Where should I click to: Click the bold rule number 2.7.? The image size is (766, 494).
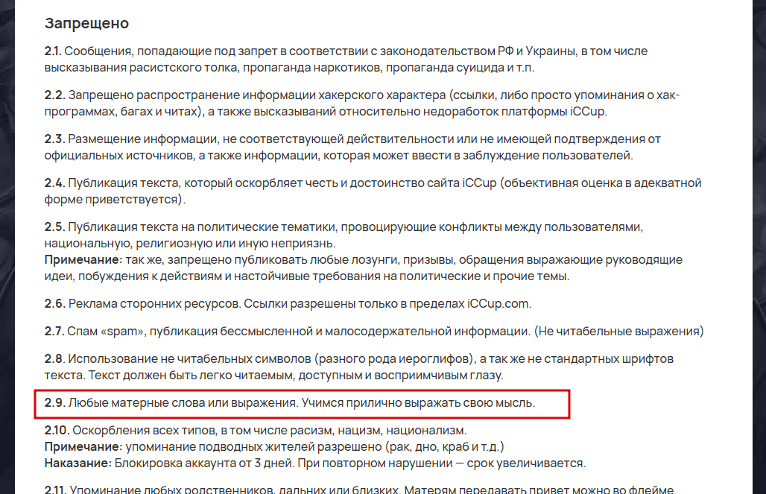(x=54, y=331)
